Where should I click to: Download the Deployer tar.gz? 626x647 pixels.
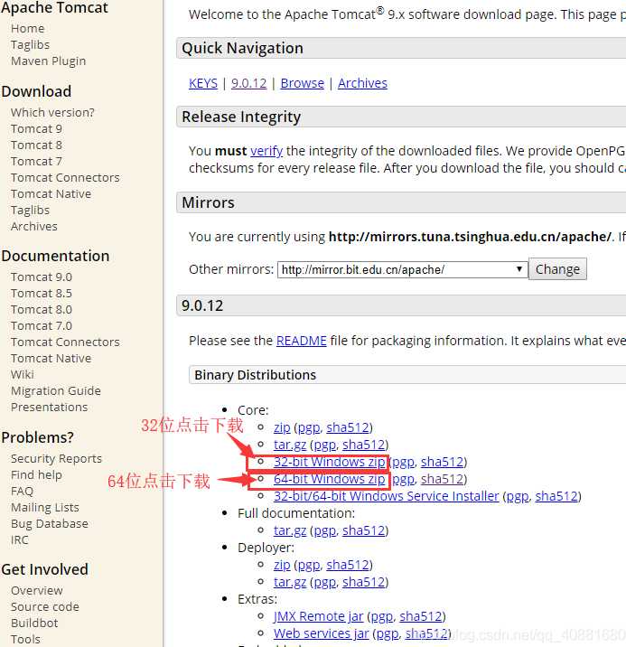pyautogui.click(x=290, y=582)
